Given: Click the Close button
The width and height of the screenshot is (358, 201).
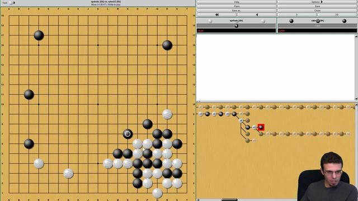Looking at the screenshot, I should tap(317, 11).
